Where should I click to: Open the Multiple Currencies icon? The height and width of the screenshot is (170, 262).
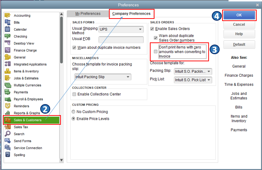point(7,85)
